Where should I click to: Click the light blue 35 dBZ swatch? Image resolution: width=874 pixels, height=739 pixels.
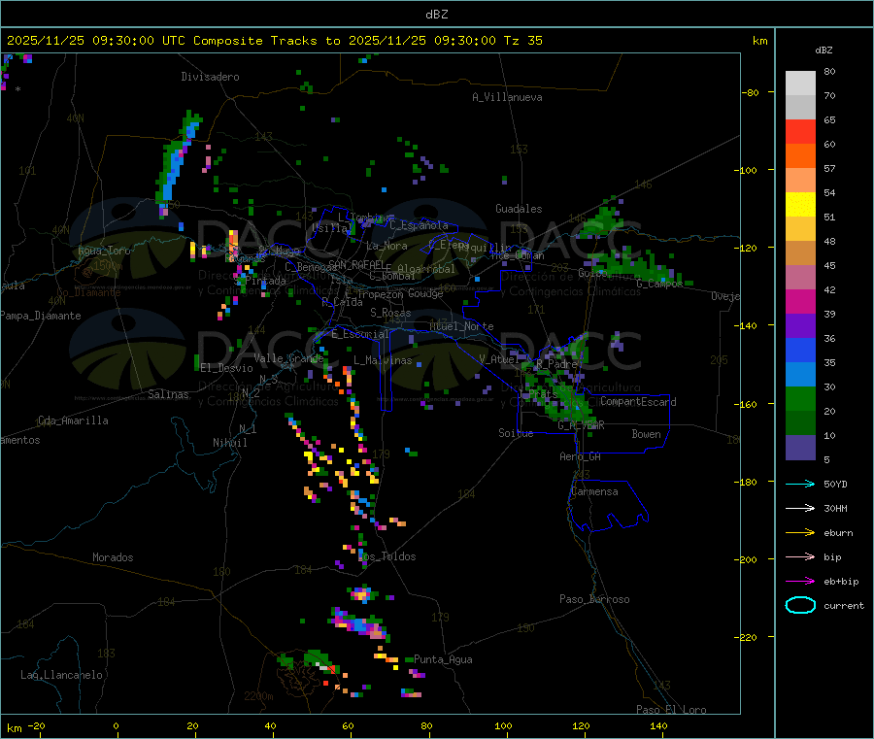click(x=800, y=375)
